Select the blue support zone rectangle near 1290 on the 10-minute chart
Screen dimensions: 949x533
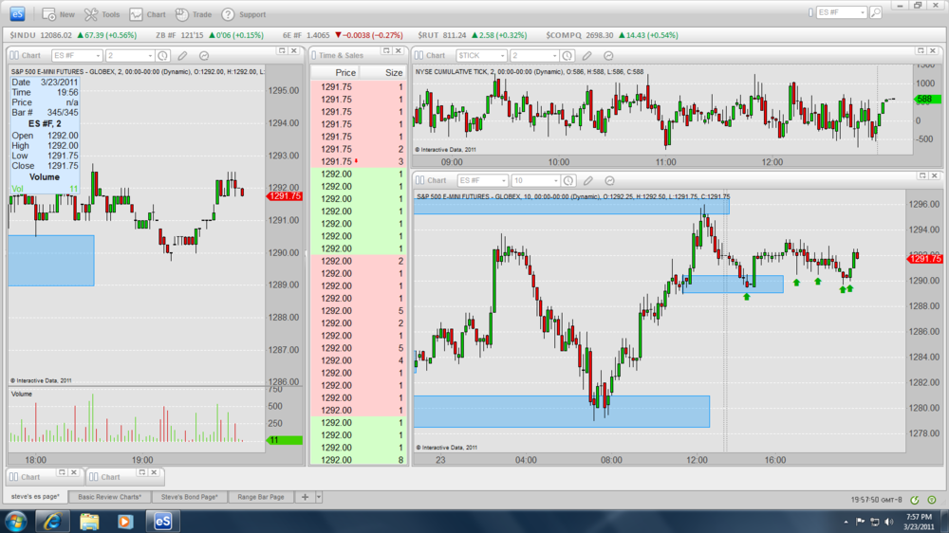733,285
